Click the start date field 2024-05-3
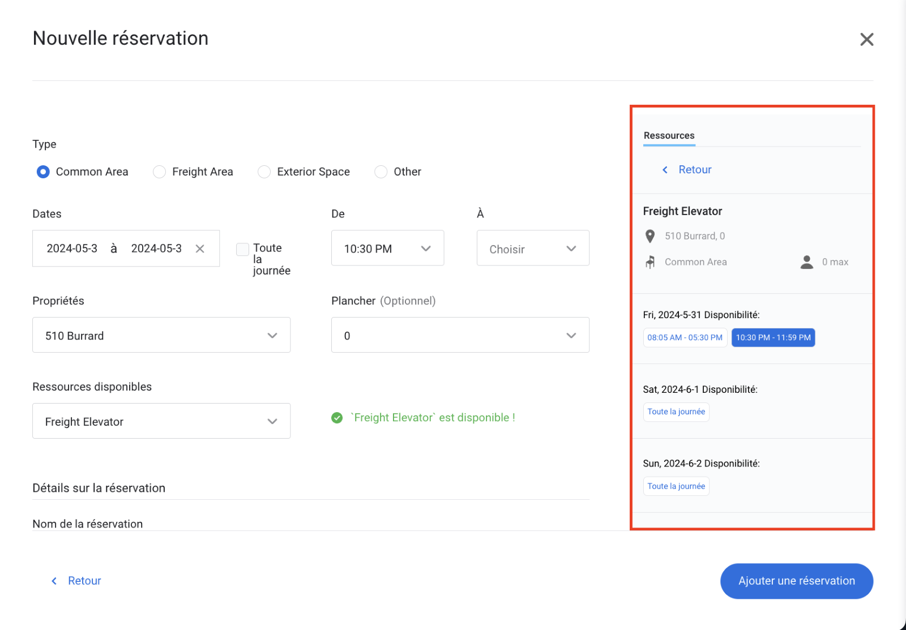This screenshot has width=906, height=630. click(x=72, y=248)
